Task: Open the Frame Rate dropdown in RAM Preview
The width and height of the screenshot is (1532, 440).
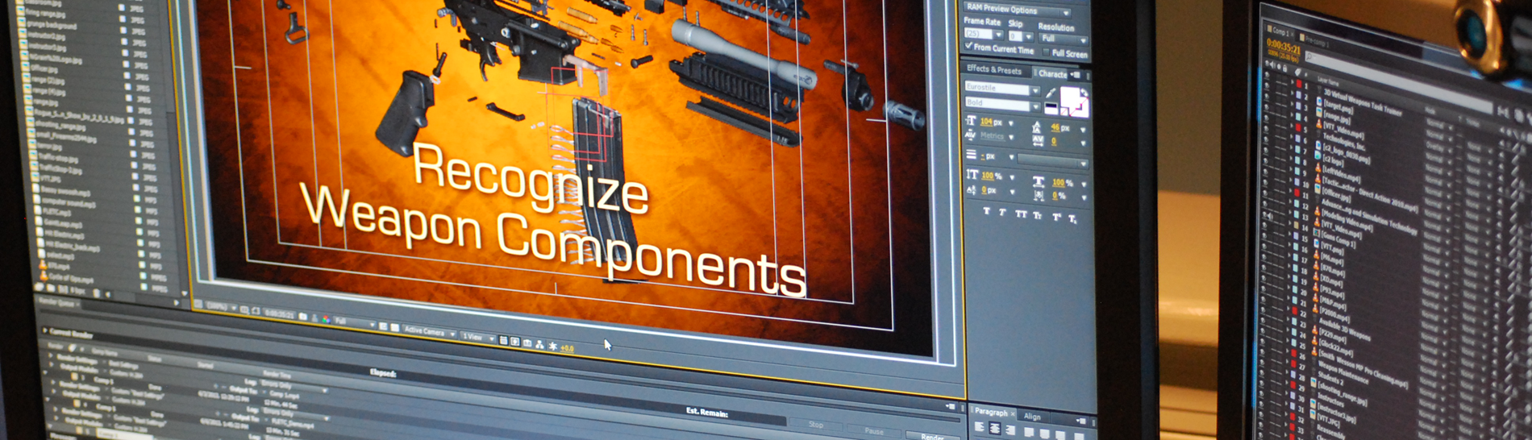Action: [984, 35]
